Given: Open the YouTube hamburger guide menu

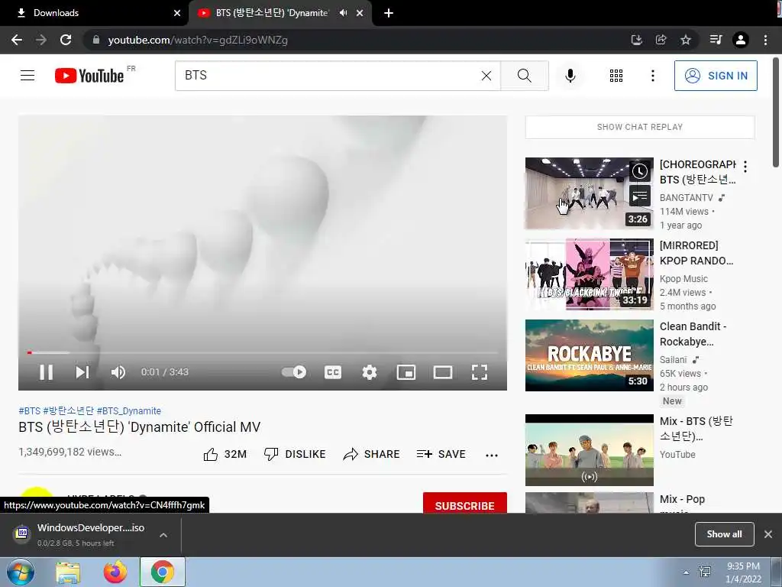Looking at the screenshot, I should (27, 76).
